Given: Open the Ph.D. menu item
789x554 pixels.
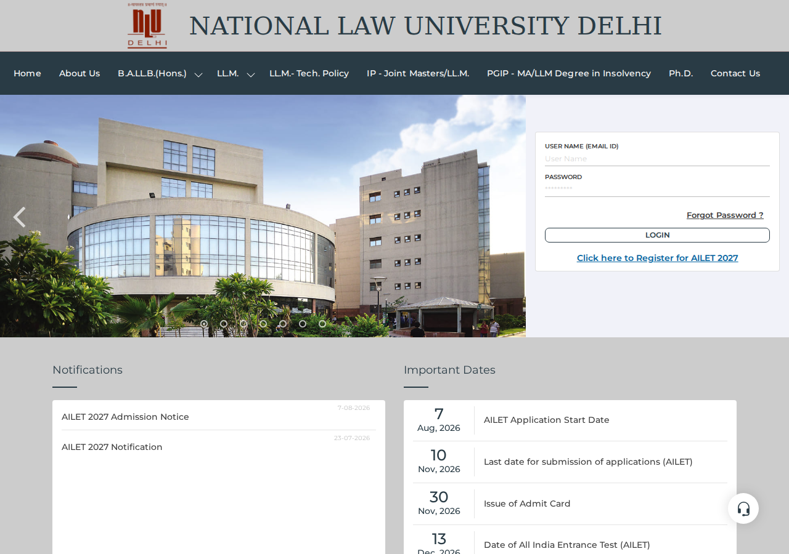Looking at the screenshot, I should coord(681,73).
